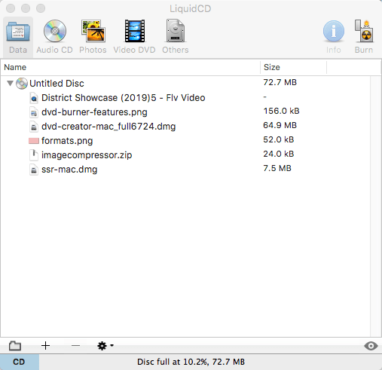The width and height of the screenshot is (382, 370).
Task: Click the dvd-creator-mac_full6724.dmg file icon
Action: 34,127
